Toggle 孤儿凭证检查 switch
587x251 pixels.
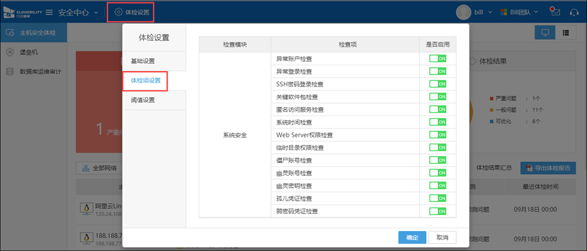[x=438, y=198]
